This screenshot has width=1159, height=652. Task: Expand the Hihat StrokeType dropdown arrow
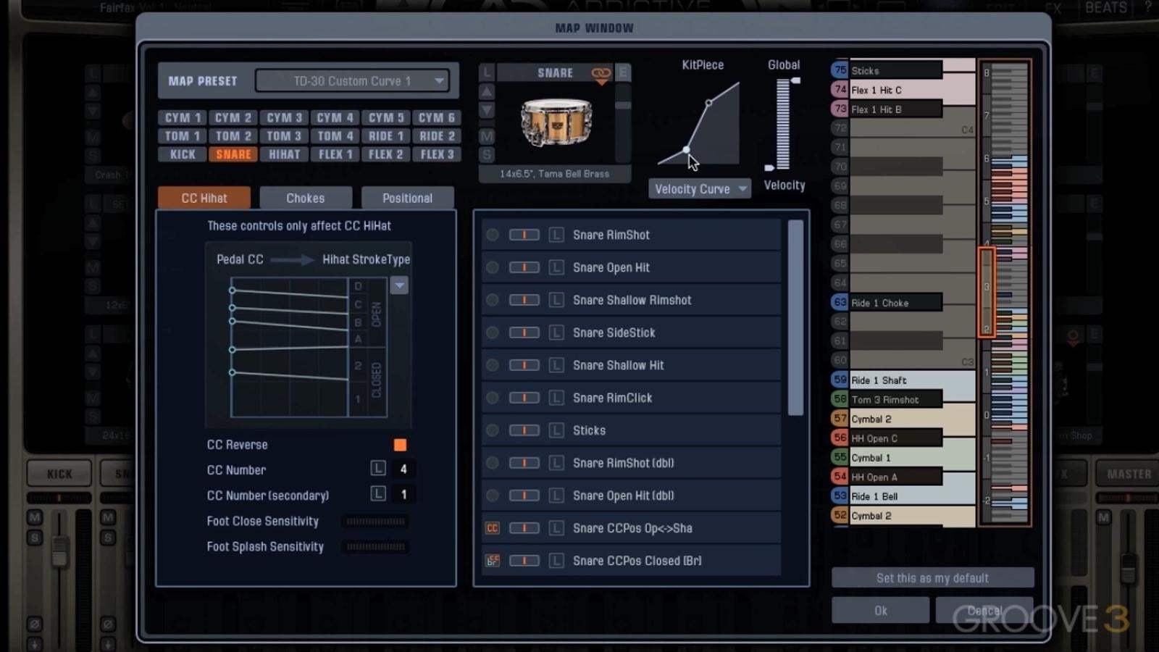click(399, 285)
